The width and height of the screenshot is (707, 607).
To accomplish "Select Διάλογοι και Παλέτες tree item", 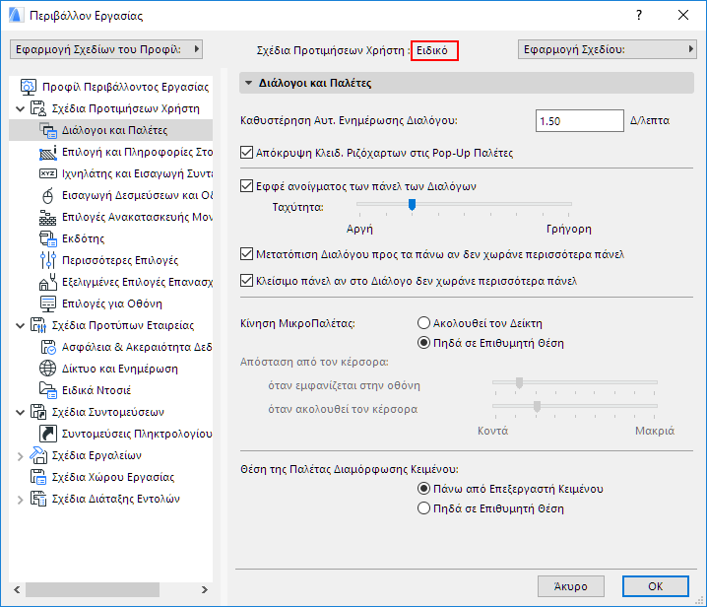I will pos(111,130).
